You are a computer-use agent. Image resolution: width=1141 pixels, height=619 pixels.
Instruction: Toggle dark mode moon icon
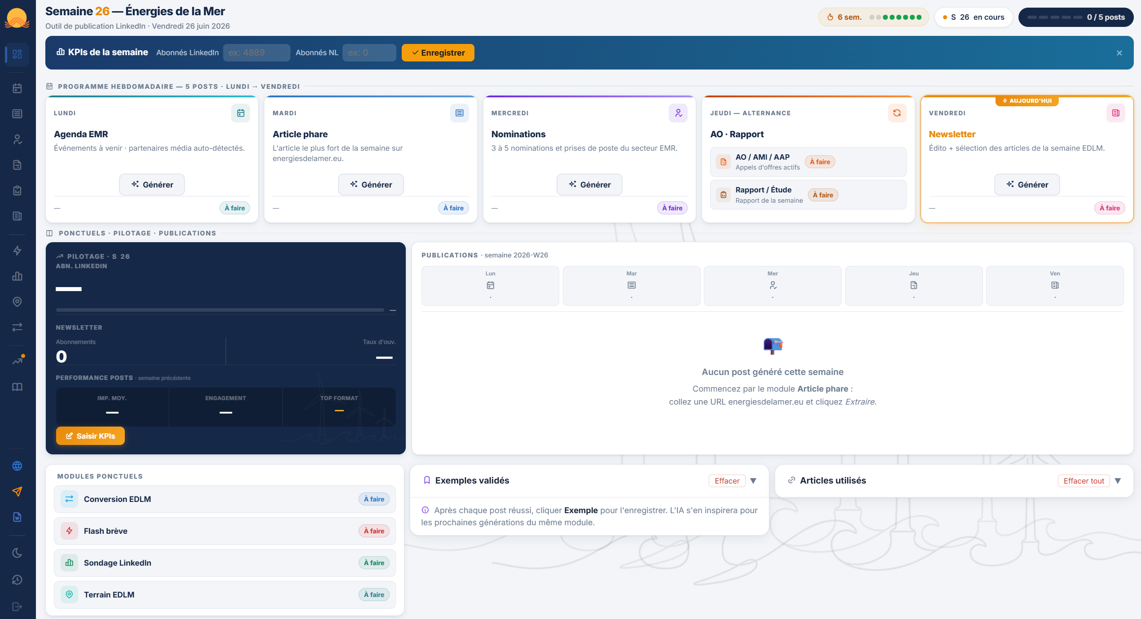click(x=17, y=553)
